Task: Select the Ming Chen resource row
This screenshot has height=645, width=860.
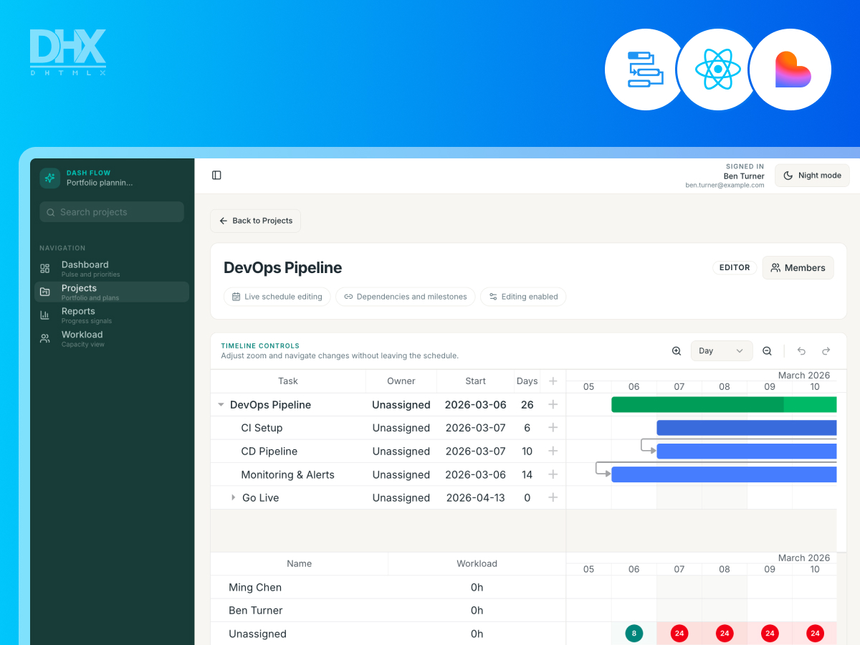Action: [x=388, y=587]
